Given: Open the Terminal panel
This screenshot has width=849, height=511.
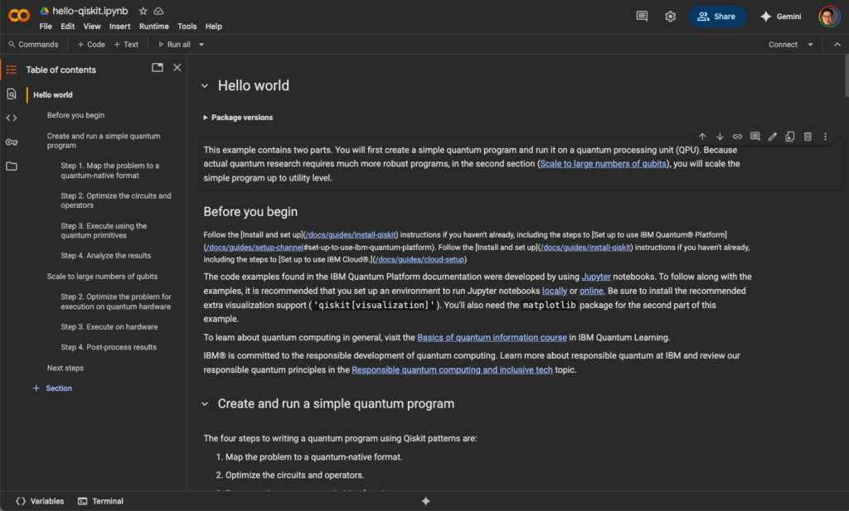Looking at the screenshot, I should coord(100,501).
